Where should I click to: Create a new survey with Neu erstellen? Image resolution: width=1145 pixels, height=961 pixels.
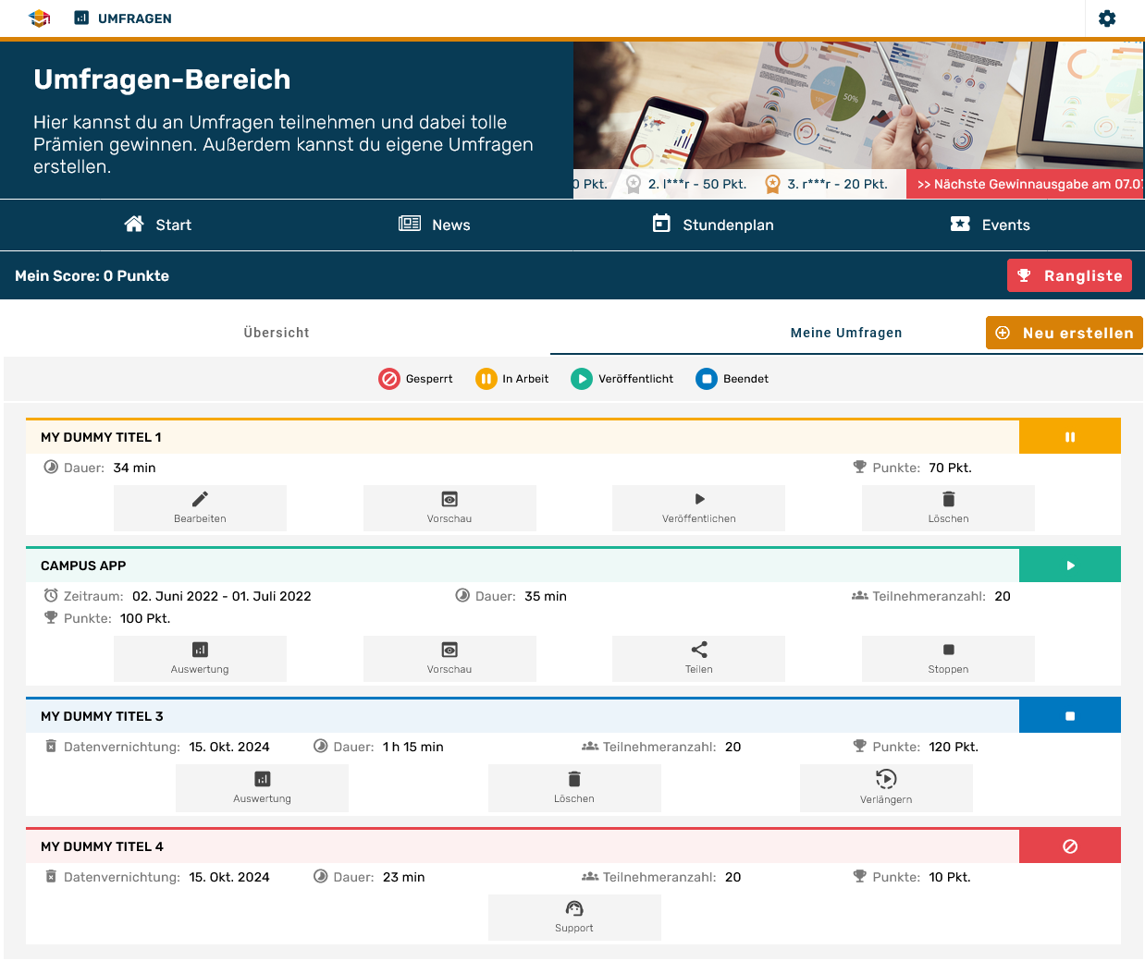click(1064, 333)
